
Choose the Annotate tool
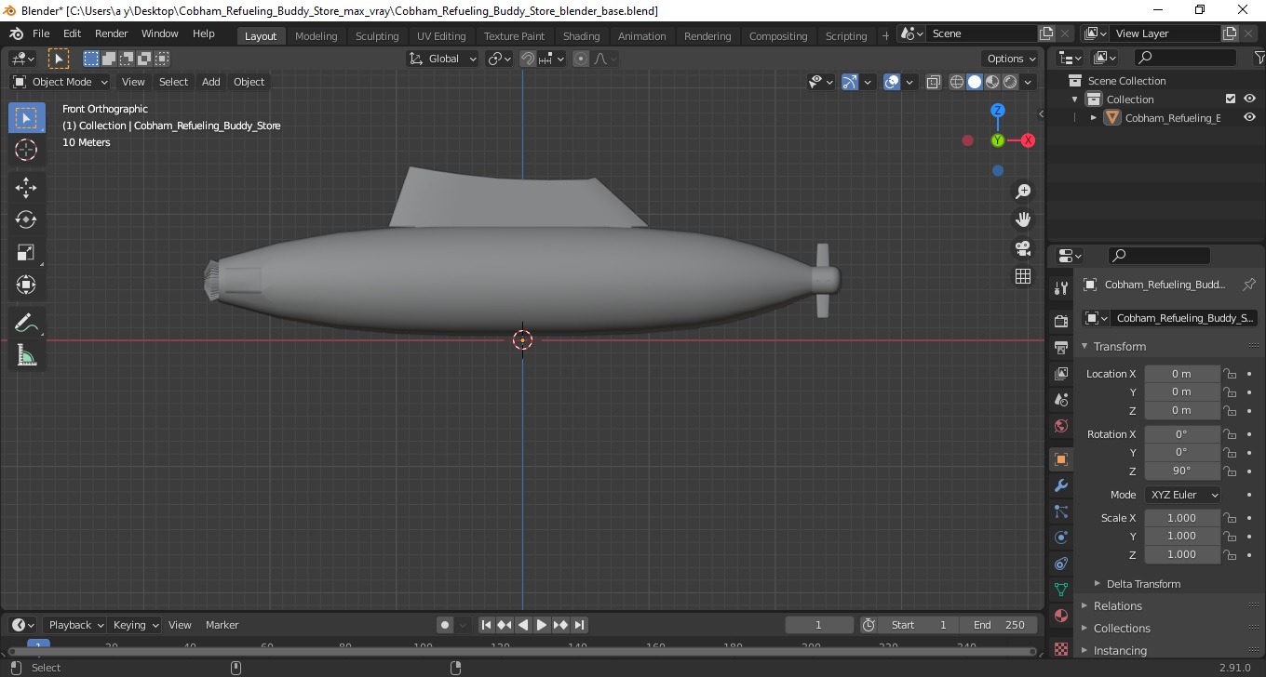tap(26, 324)
